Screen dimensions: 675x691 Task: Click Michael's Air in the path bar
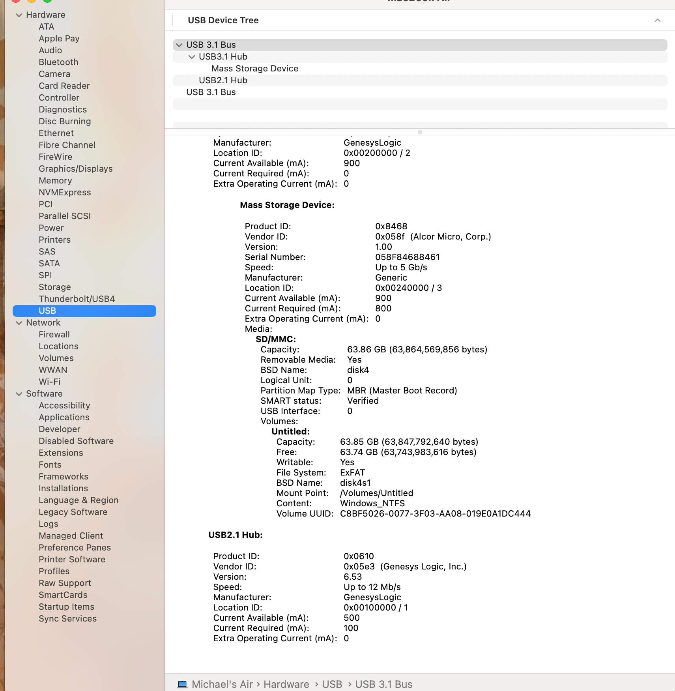click(x=222, y=684)
